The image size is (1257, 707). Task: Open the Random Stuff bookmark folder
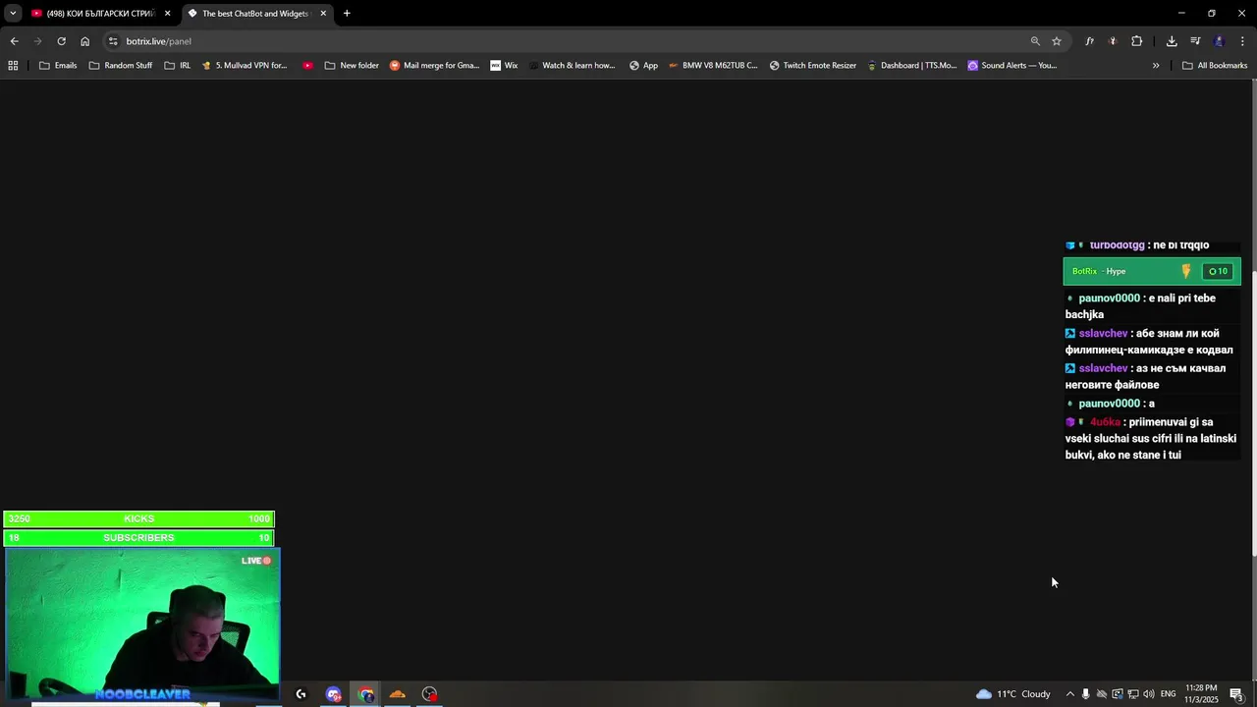pyautogui.click(x=121, y=66)
